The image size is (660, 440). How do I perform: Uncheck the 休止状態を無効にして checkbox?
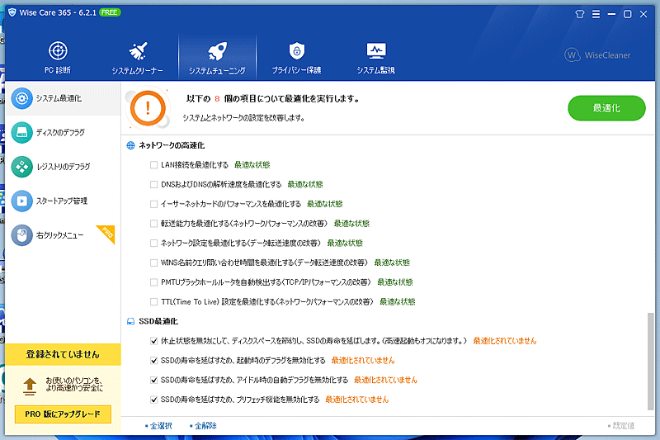[x=153, y=341]
